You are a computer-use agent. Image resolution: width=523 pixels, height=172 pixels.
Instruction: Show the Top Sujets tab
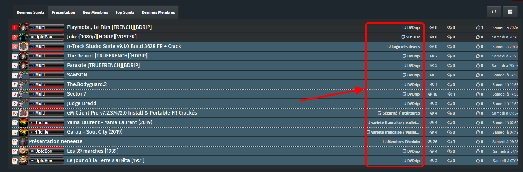coord(125,12)
